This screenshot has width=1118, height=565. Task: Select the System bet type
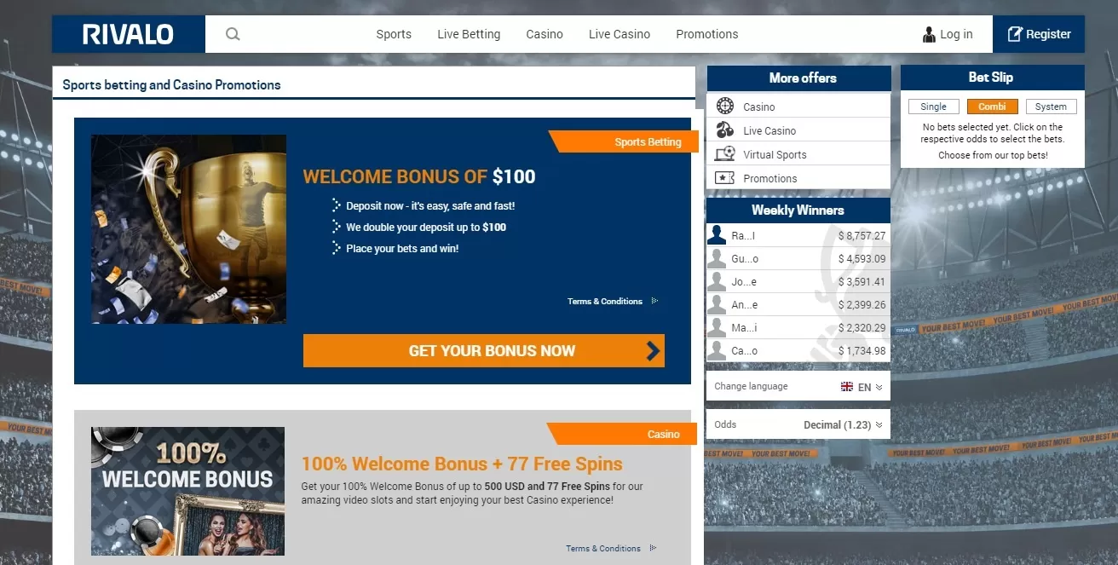click(1051, 107)
